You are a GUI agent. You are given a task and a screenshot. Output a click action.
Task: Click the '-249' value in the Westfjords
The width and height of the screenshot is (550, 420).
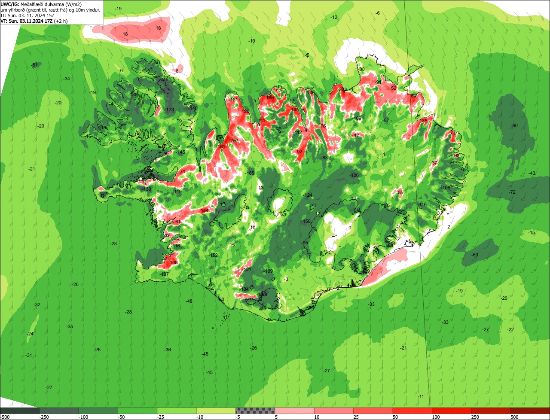(164, 79)
